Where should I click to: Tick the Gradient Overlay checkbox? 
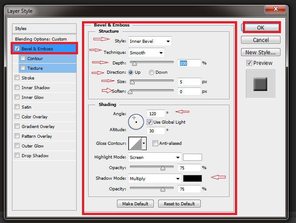pyautogui.click(x=17, y=126)
